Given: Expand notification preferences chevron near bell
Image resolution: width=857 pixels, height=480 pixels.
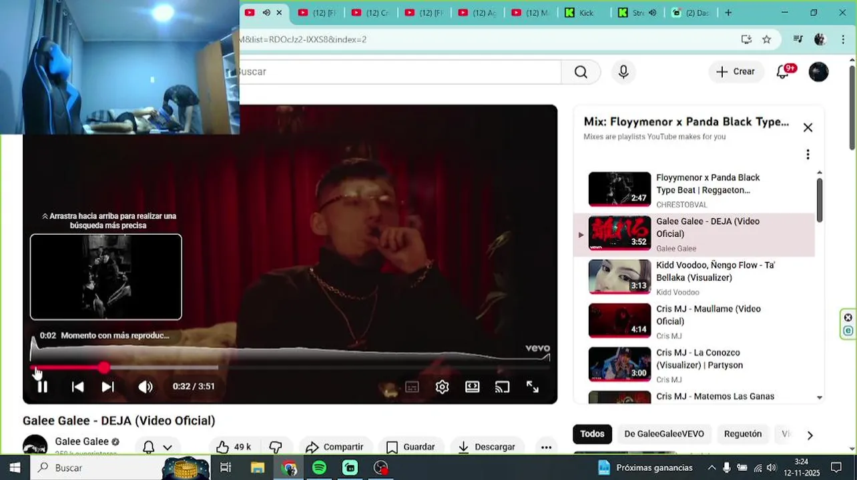Looking at the screenshot, I should click(x=168, y=447).
